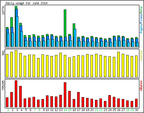Select the cyan pages bar for day 4
This screenshot has width=144, height=113.
tap(21, 39)
